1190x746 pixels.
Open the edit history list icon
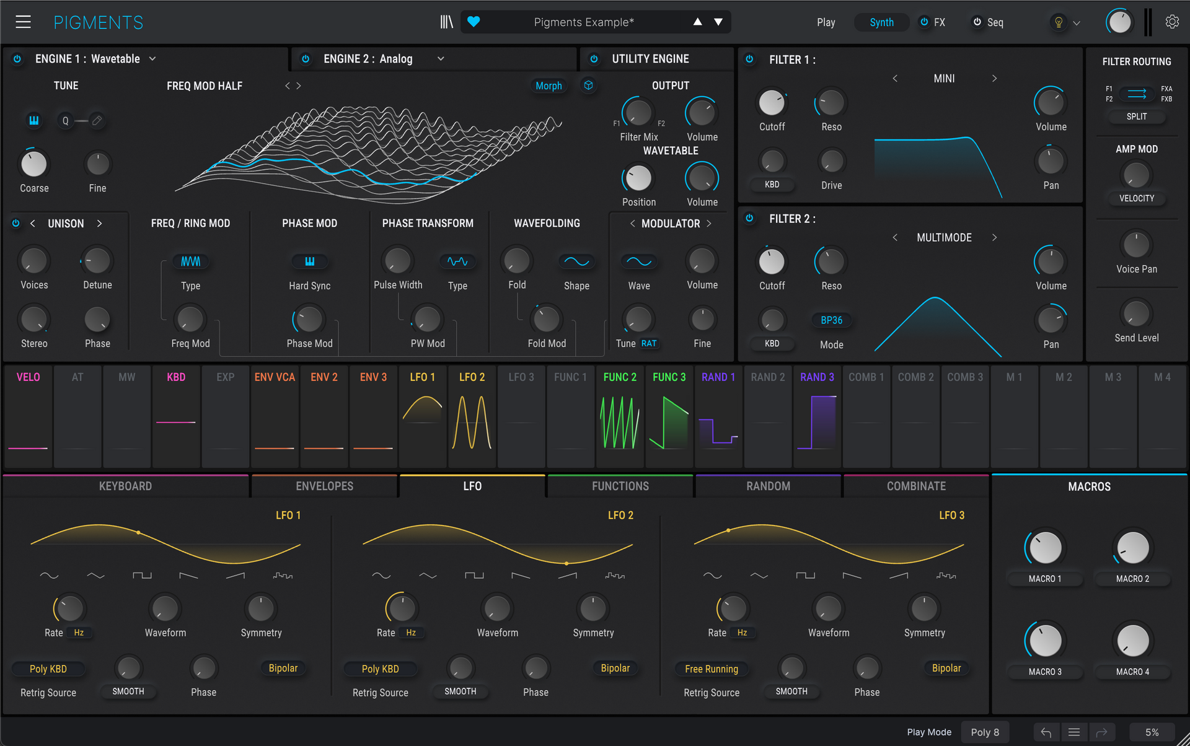[x=1074, y=732]
